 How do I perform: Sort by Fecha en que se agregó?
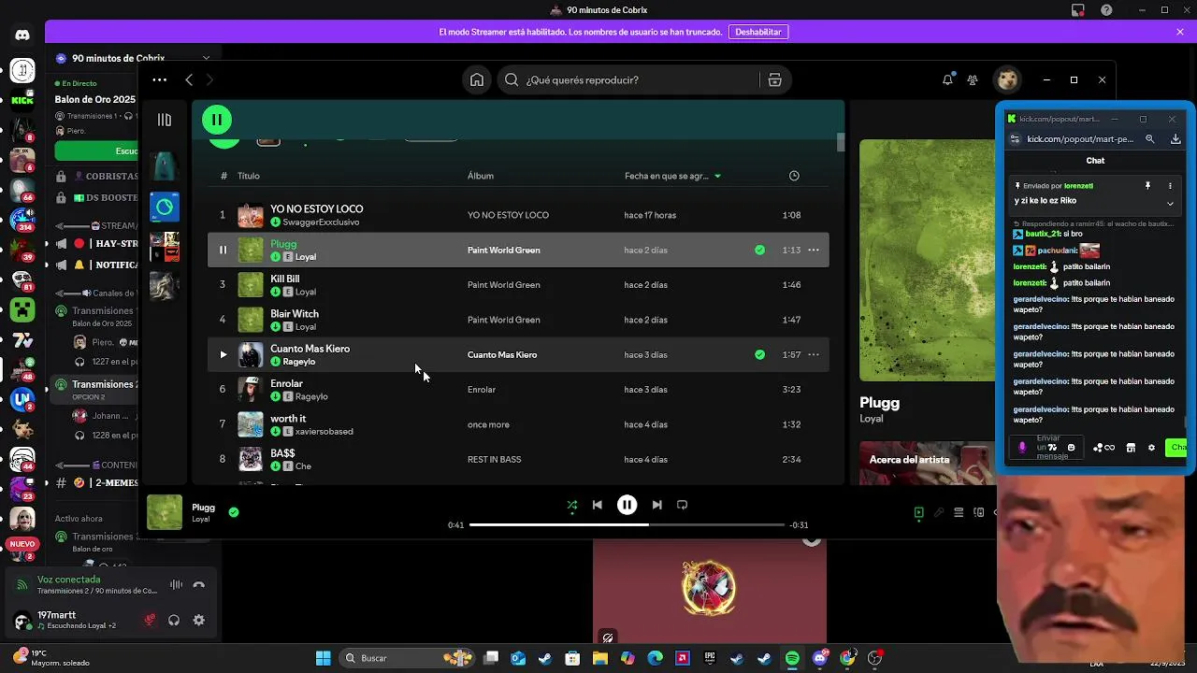coord(672,176)
